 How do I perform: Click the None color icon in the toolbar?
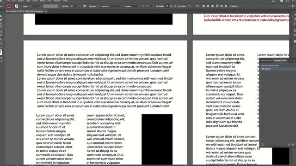pos(1,58)
